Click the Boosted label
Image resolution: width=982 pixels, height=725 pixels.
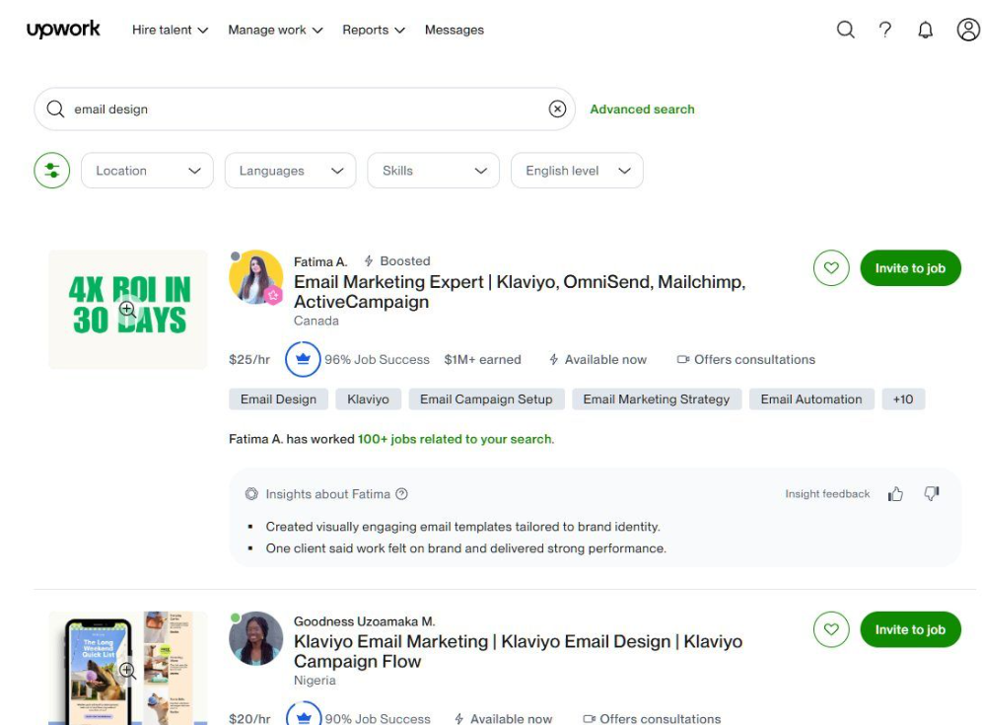pos(397,260)
